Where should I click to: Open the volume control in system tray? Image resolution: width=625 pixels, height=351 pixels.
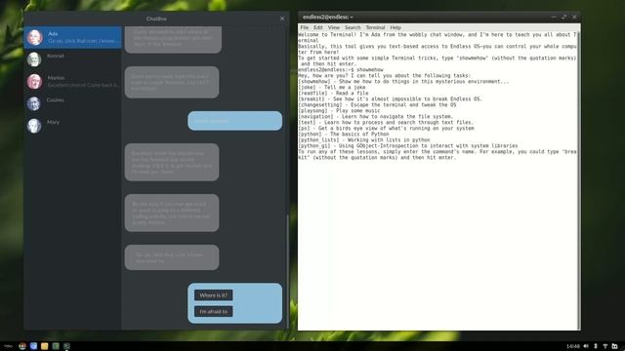[586, 346]
